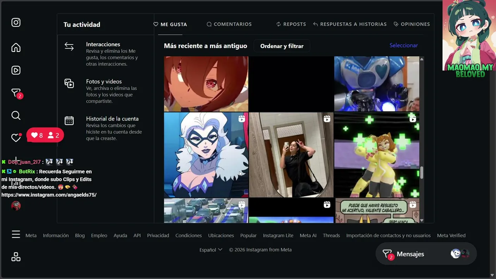Click the four-squares Meta apps icon

click(x=16, y=257)
